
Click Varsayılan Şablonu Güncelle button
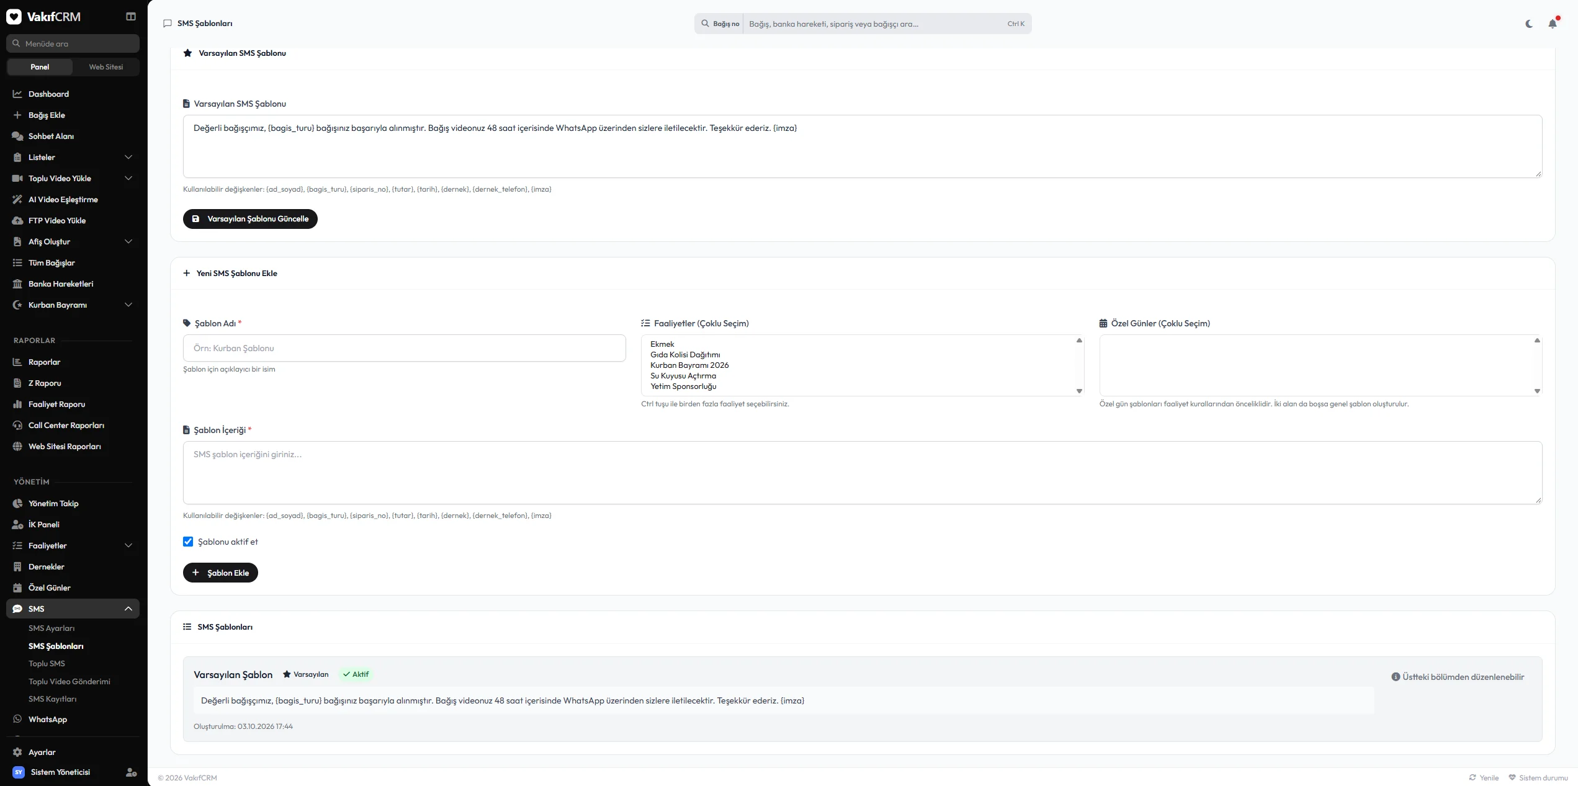(250, 219)
